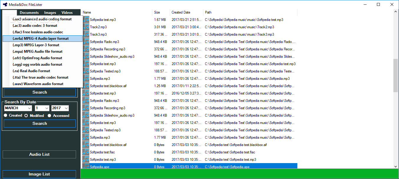Switch to the Documents tab
Image resolution: width=399 pixels, height=179 pixels.
pos(29,13)
